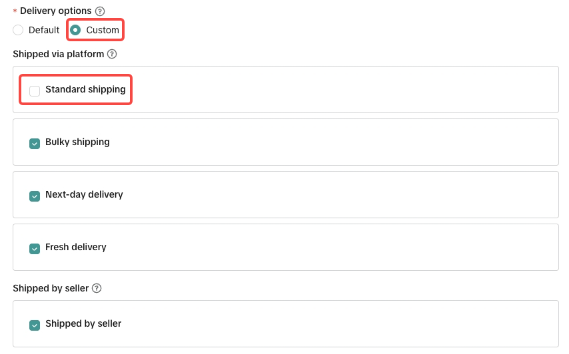Select the Default radio button
This screenshot has height=354, width=569.
(18, 30)
